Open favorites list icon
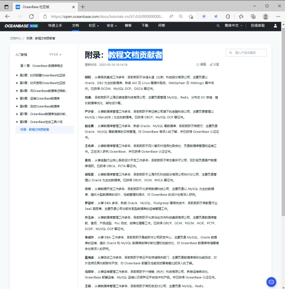This screenshot has height=289, width=285. 241,16
